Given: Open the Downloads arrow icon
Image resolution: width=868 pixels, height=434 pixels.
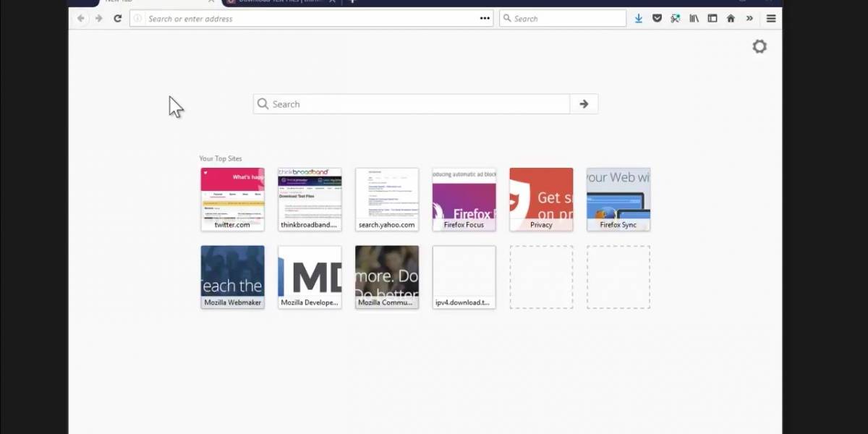Looking at the screenshot, I should click(639, 19).
